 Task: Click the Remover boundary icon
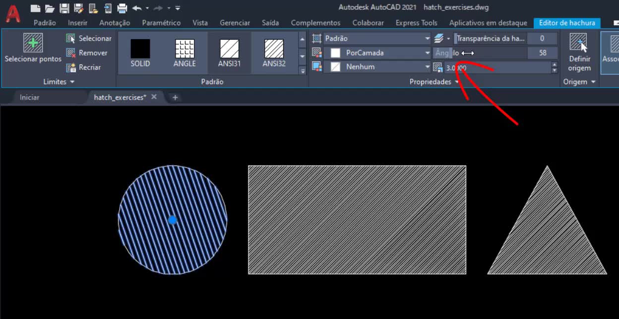tap(71, 53)
